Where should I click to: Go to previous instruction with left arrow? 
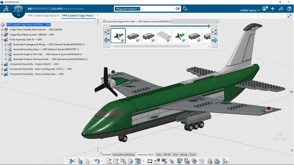(x=107, y=40)
